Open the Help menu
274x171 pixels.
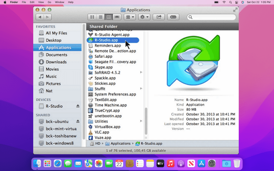tap(71, 2)
